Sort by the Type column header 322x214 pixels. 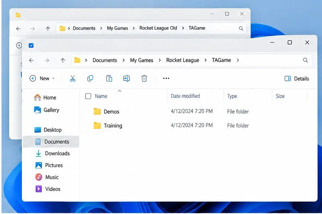click(x=232, y=96)
